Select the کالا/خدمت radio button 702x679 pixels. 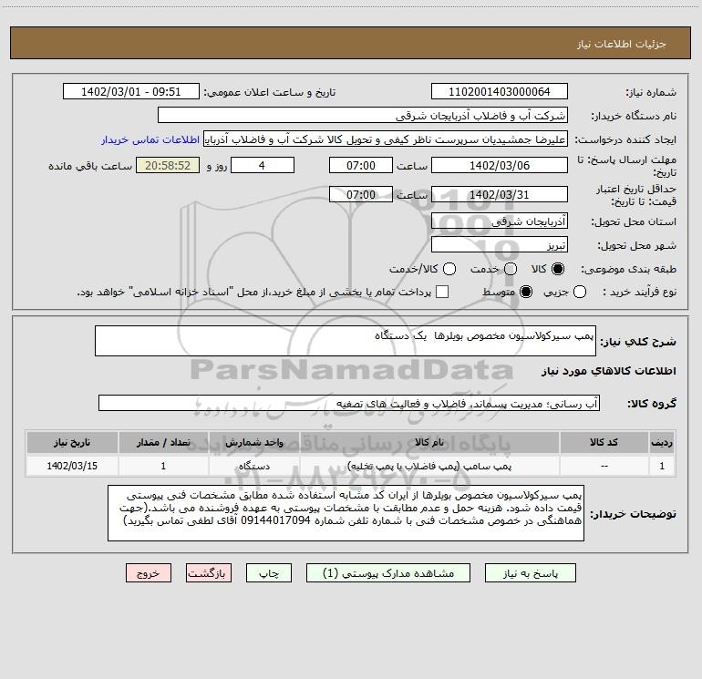[x=449, y=269]
